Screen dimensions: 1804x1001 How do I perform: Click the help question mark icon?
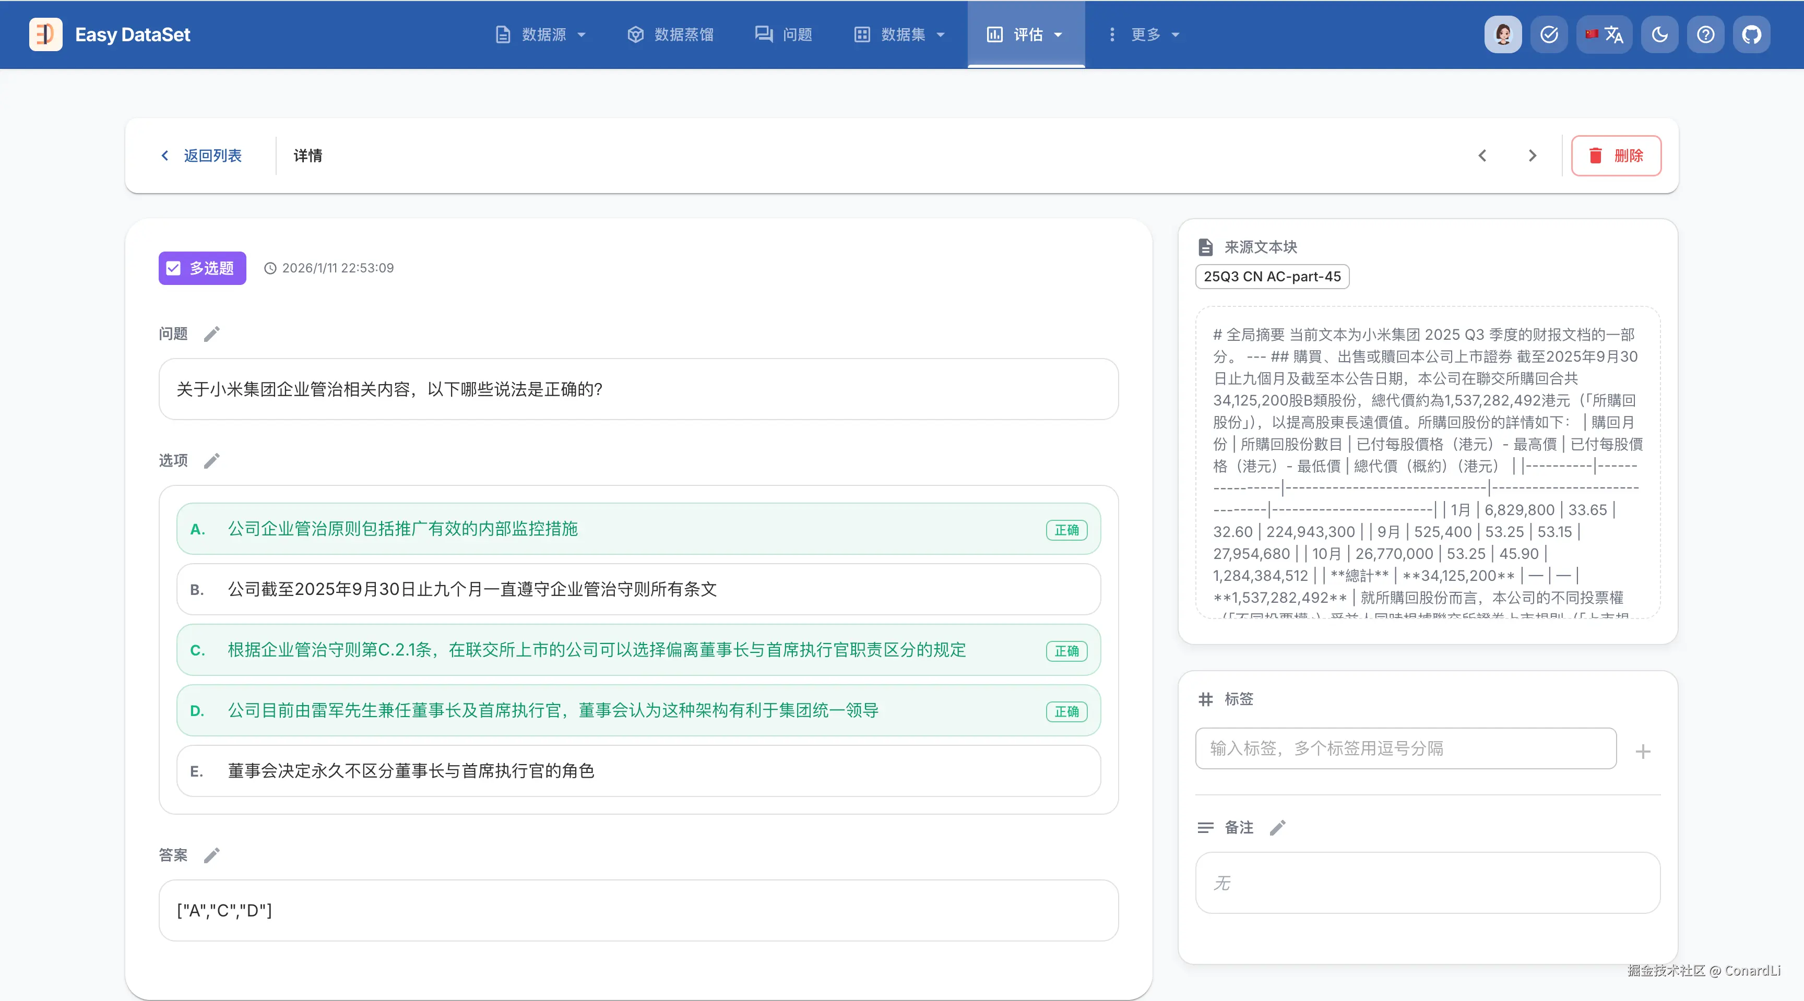coord(1705,34)
